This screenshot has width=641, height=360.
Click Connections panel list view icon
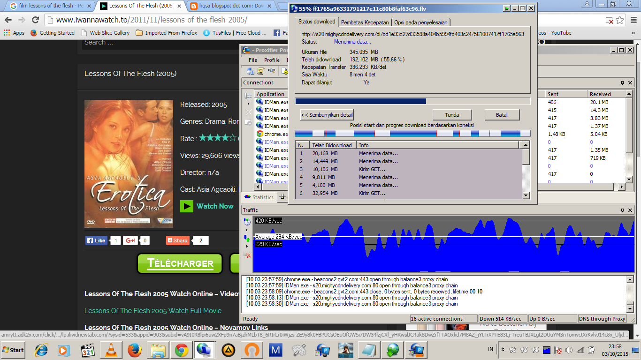click(x=248, y=96)
